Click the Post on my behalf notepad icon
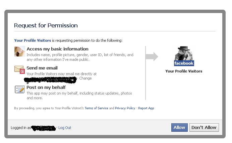The width and height of the screenshot is (232, 143). (20, 89)
